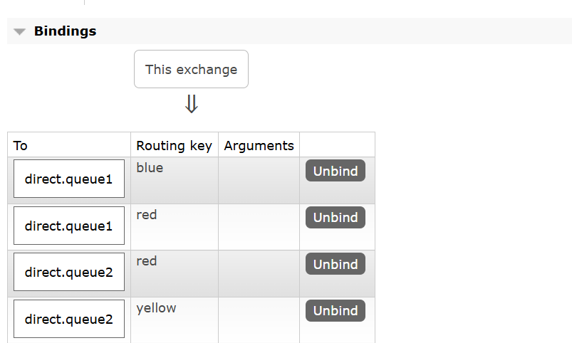This screenshot has height=343, width=572.
Task: Open direct.queue2 in the yellow binding row
Action: tap(69, 319)
